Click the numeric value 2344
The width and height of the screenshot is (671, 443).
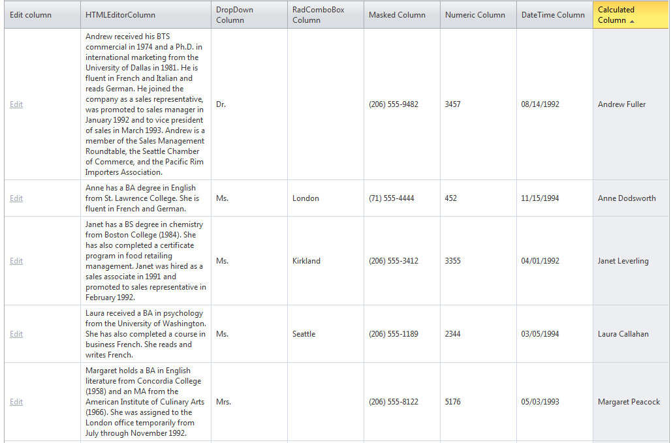click(453, 334)
